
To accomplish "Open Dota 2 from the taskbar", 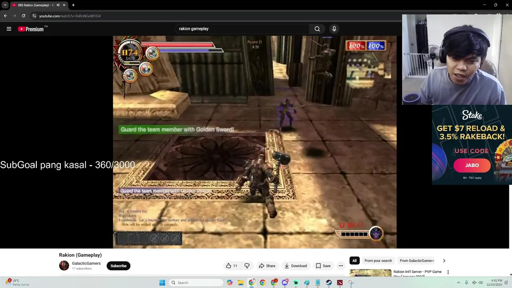I will click(x=340, y=283).
